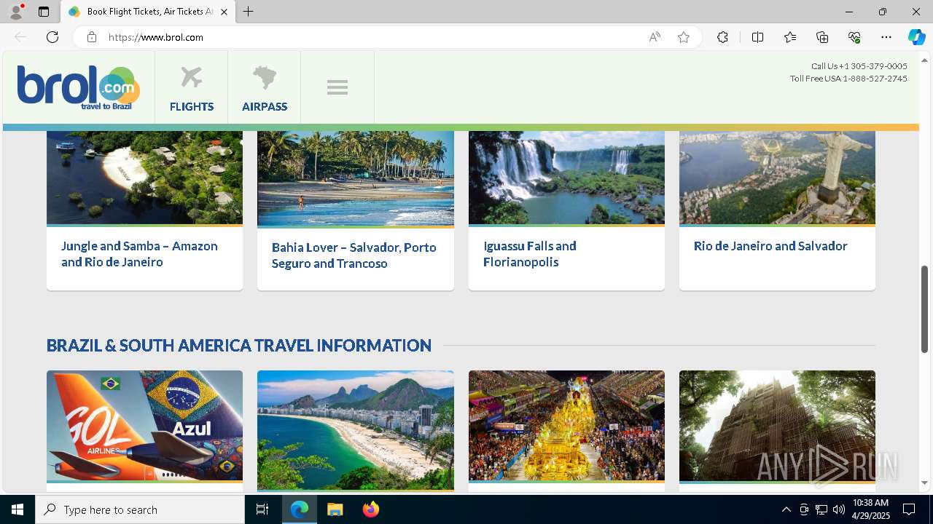Open a new tab with plus icon
Image resolution: width=933 pixels, height=524 pixels.
(249, 12)
